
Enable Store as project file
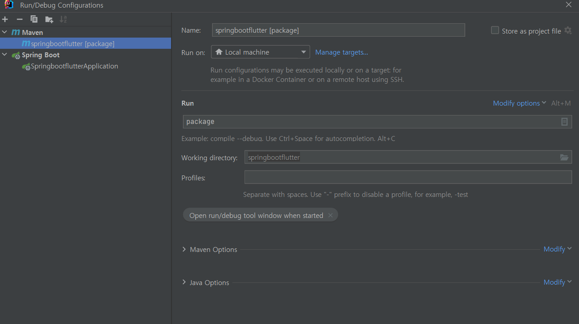pyautogui.click(x=495, y=30)
